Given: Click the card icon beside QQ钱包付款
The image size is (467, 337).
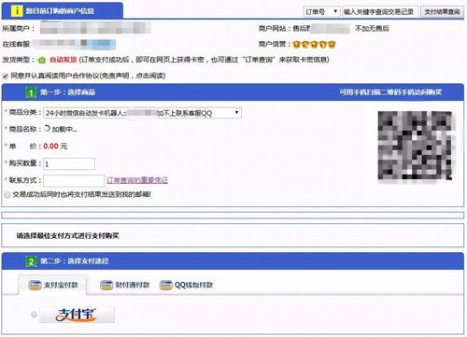Looking at the screenshot, I should click(x=165, y=285).
